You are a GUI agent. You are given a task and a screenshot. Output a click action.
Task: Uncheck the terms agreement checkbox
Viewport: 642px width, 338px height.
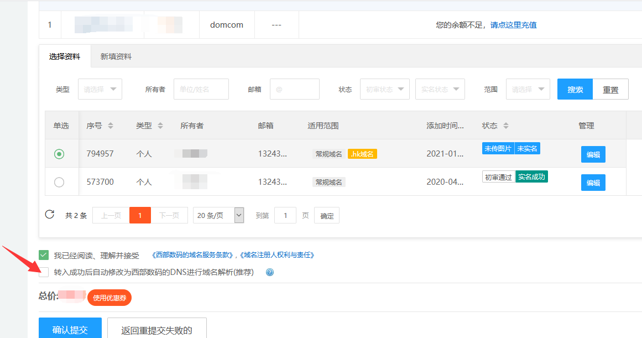coord(44,255)
